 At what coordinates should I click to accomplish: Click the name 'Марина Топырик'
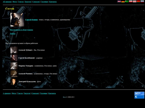26,66
